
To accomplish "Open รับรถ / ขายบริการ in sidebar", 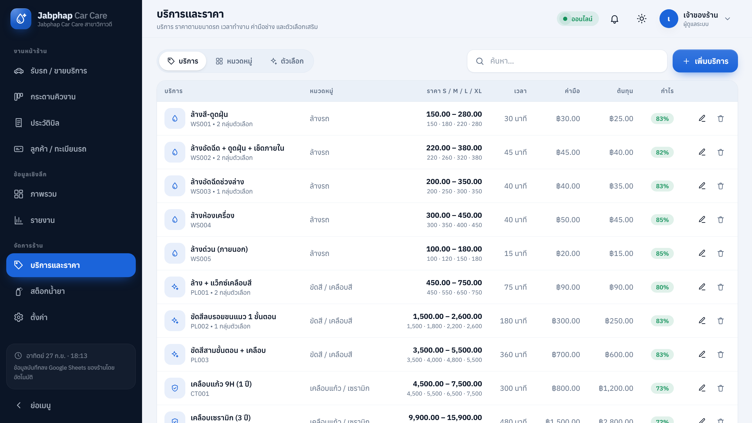I will coord(71,71).
